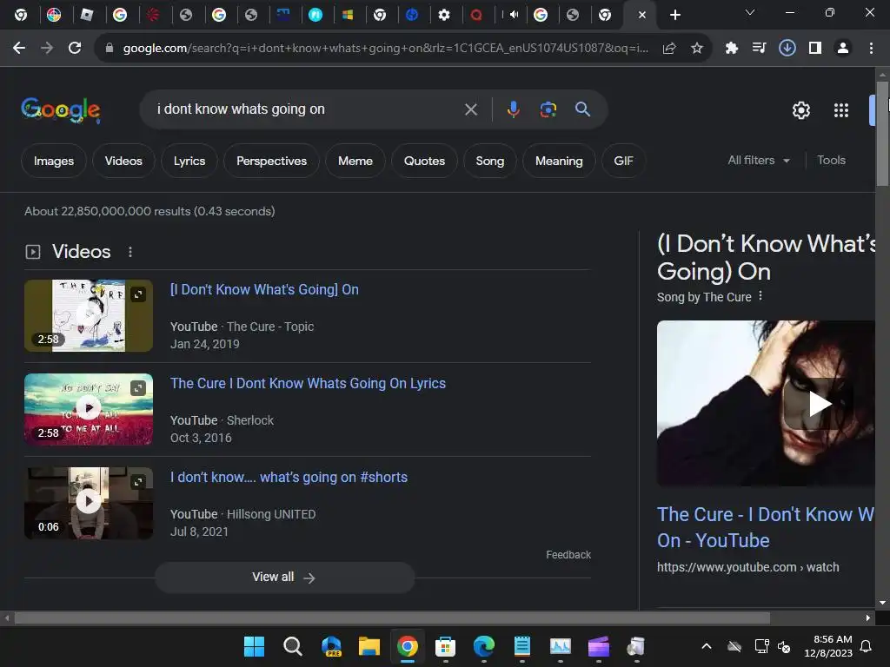Filter results by Meme
890x667 pixels.
[x=355, y=161]
